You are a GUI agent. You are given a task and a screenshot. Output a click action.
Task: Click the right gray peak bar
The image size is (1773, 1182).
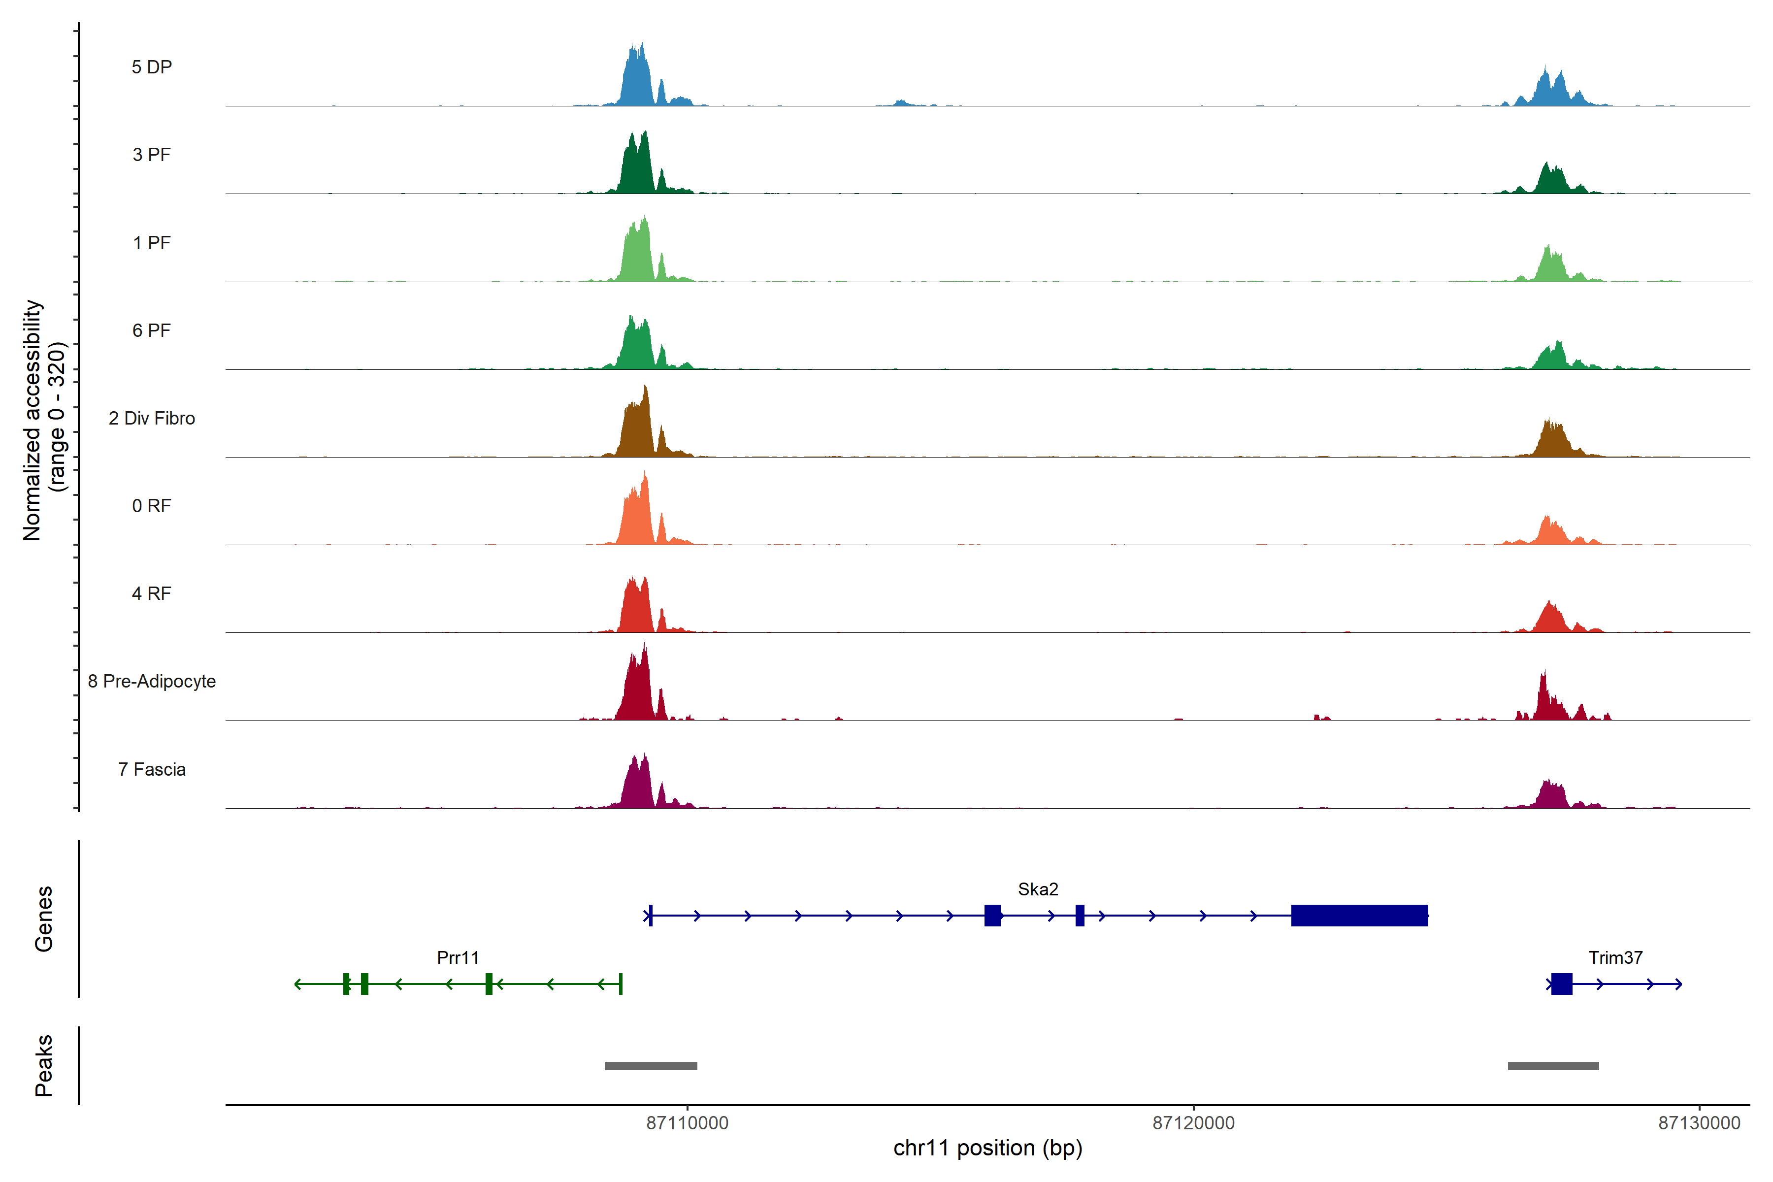pyautogui.click(x=1553, y=1066)
